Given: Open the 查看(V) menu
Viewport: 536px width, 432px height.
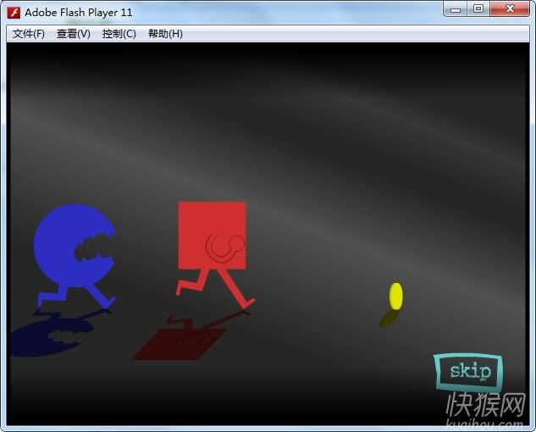Looking at the screenshot, I should [x=73, y=34].
